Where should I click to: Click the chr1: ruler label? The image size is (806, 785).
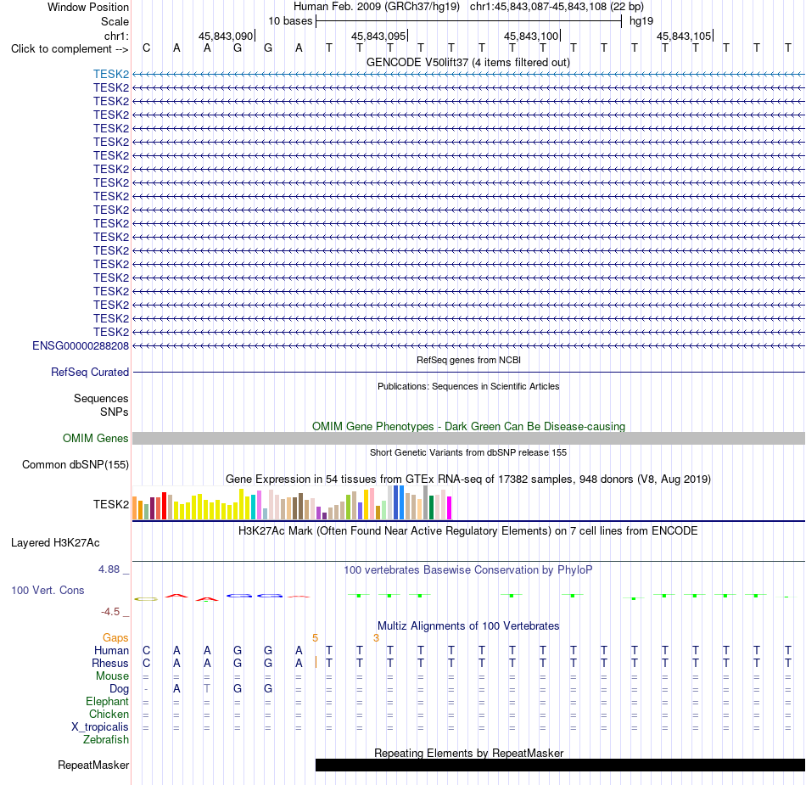pyautogui.click(x=117, y=36)
